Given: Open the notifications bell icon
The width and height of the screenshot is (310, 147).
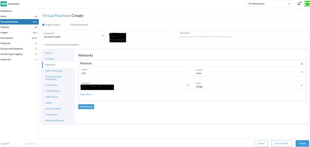Looking at the screenshot, I should click(299, 4).
